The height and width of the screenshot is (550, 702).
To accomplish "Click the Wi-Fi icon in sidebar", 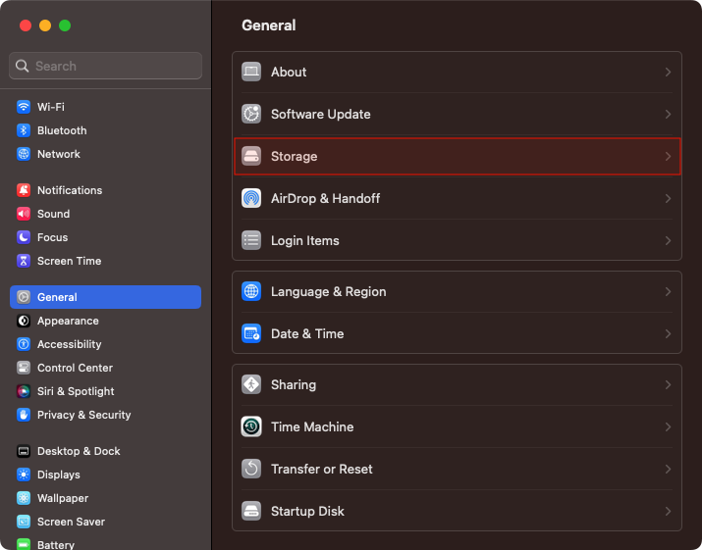I will [24, 107].
